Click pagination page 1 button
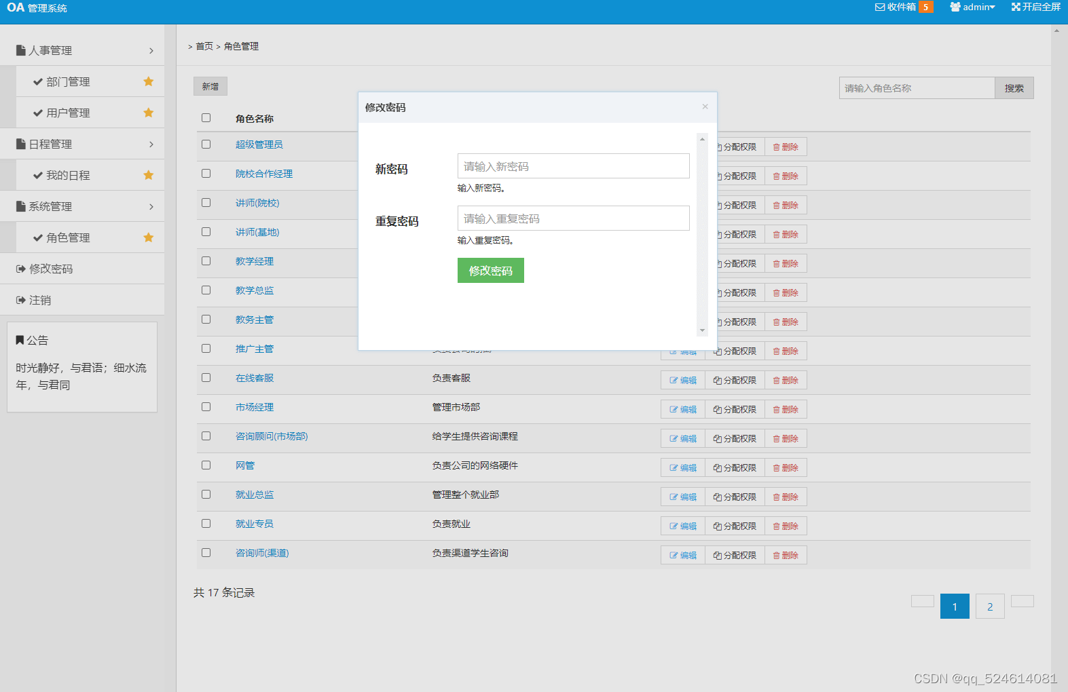 click(x=955, y=607)
